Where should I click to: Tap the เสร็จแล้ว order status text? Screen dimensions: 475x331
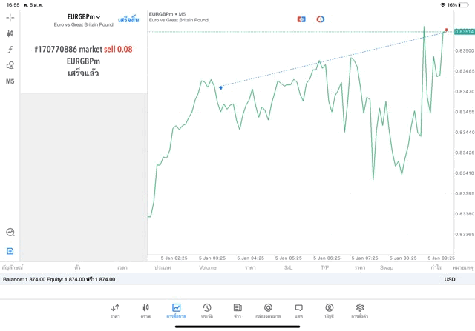point(83,73)
